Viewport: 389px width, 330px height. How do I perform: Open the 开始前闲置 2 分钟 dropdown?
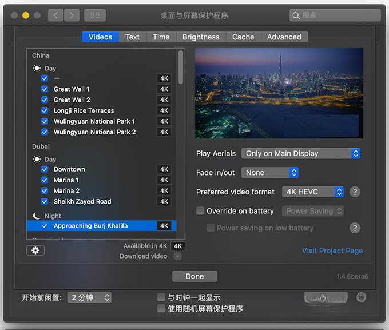tap(89, 297)
